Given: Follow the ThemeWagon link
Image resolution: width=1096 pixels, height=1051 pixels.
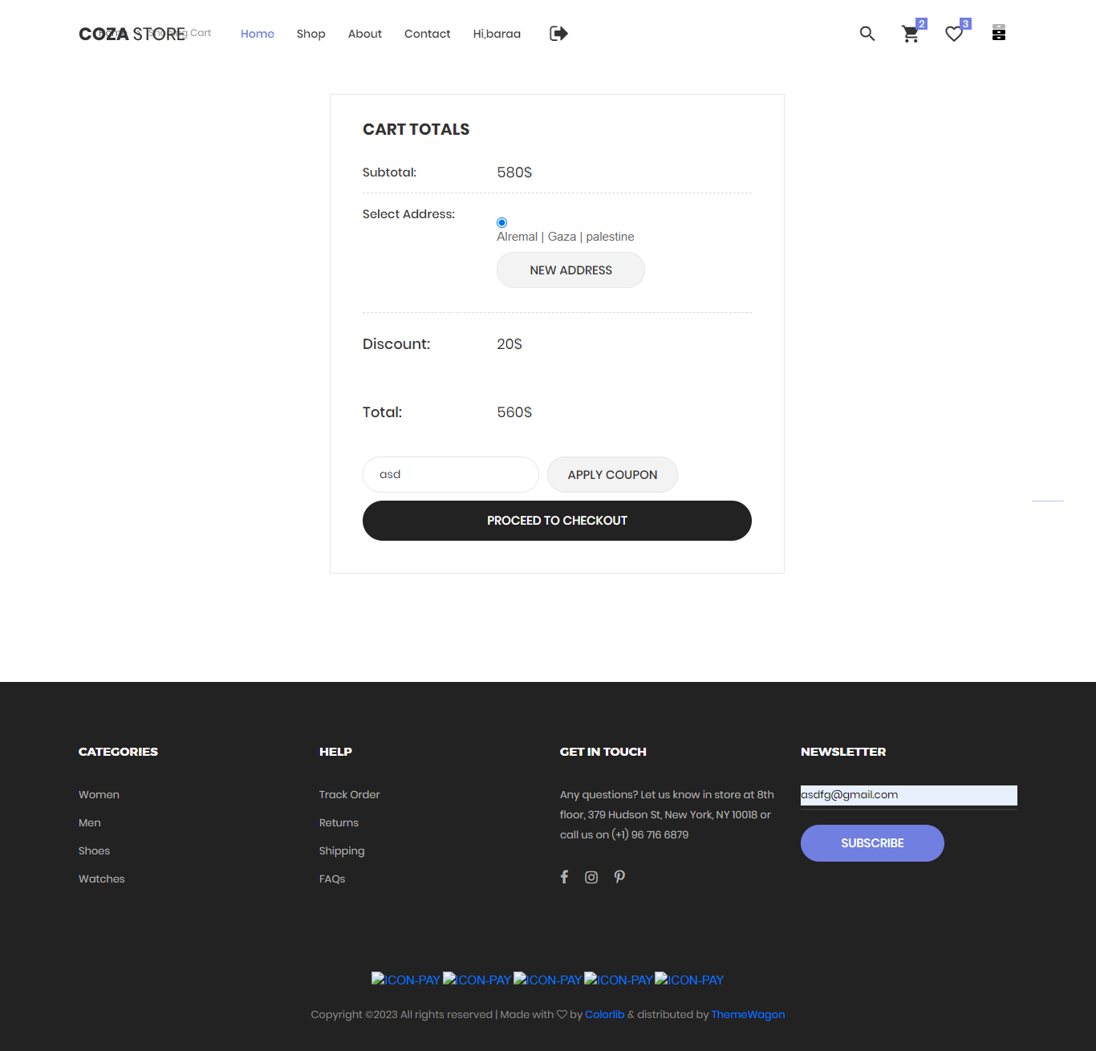Looking at the screenshot, I should (x=748, y=1015).
